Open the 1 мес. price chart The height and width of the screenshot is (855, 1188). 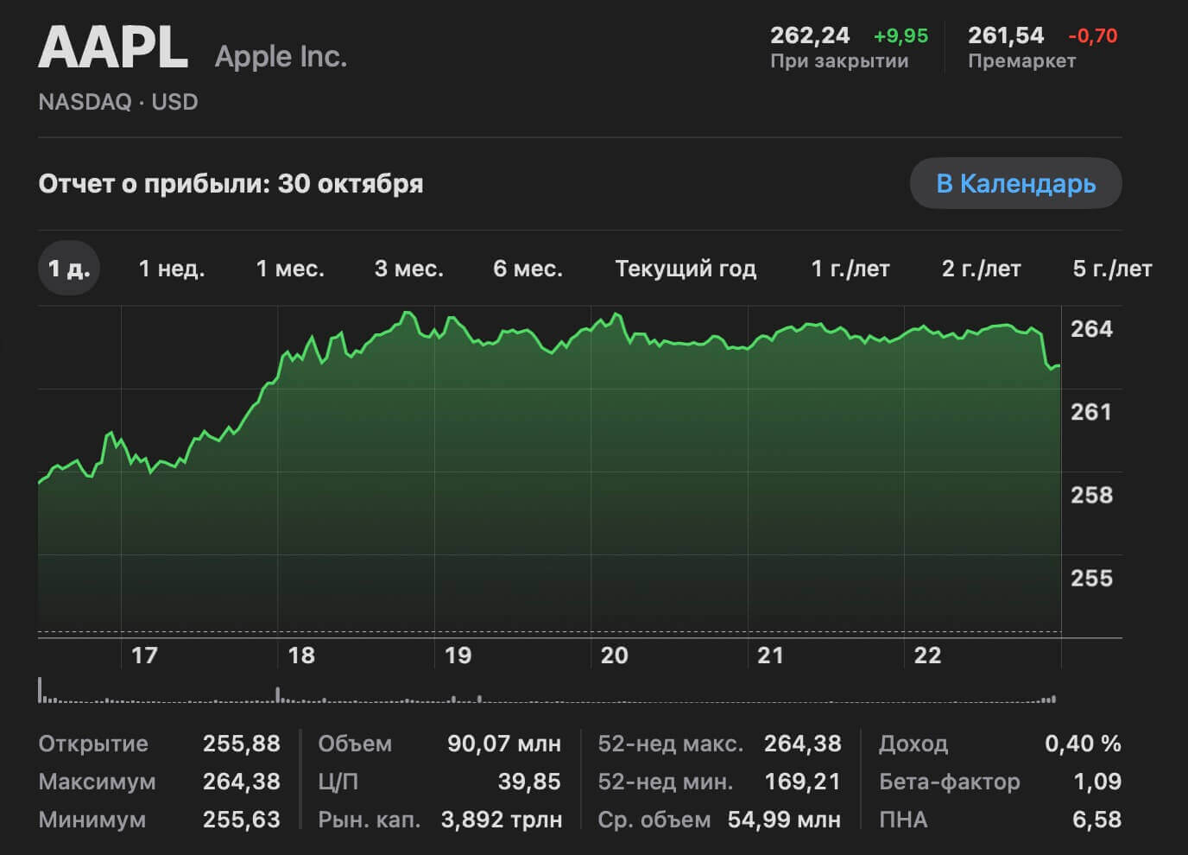coord(291,269)
